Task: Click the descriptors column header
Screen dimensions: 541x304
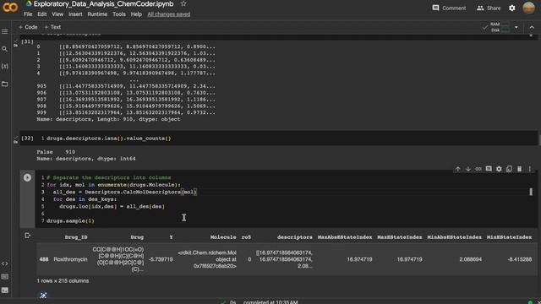Action: coord(295,237)
